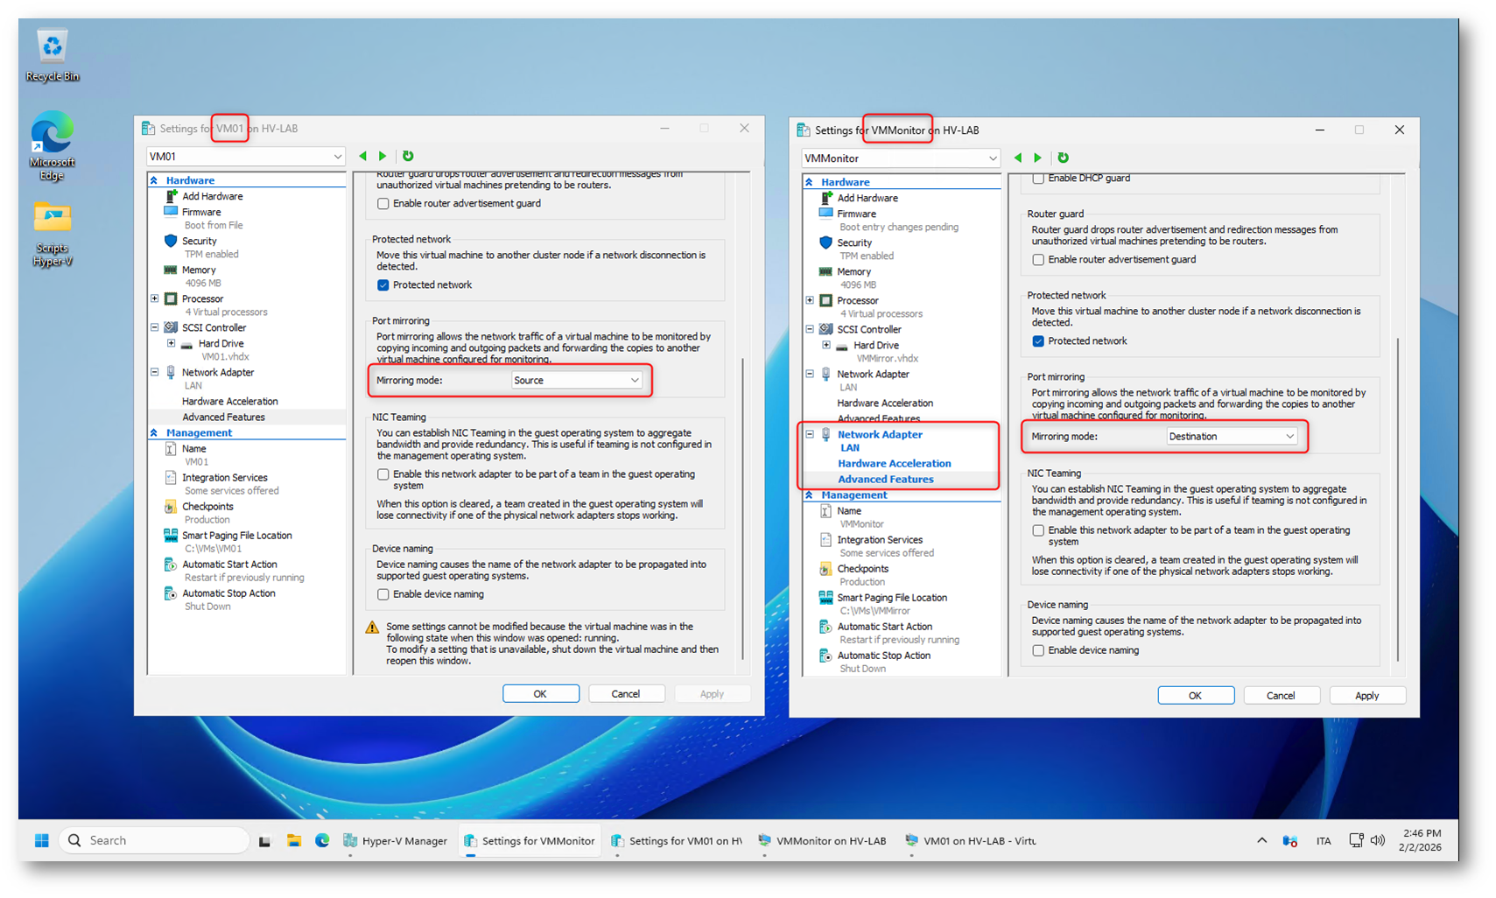This screenshot has height=898, width=1496.
Task: Click Cancel in VM01 settings window
Action: pos(626,693)
